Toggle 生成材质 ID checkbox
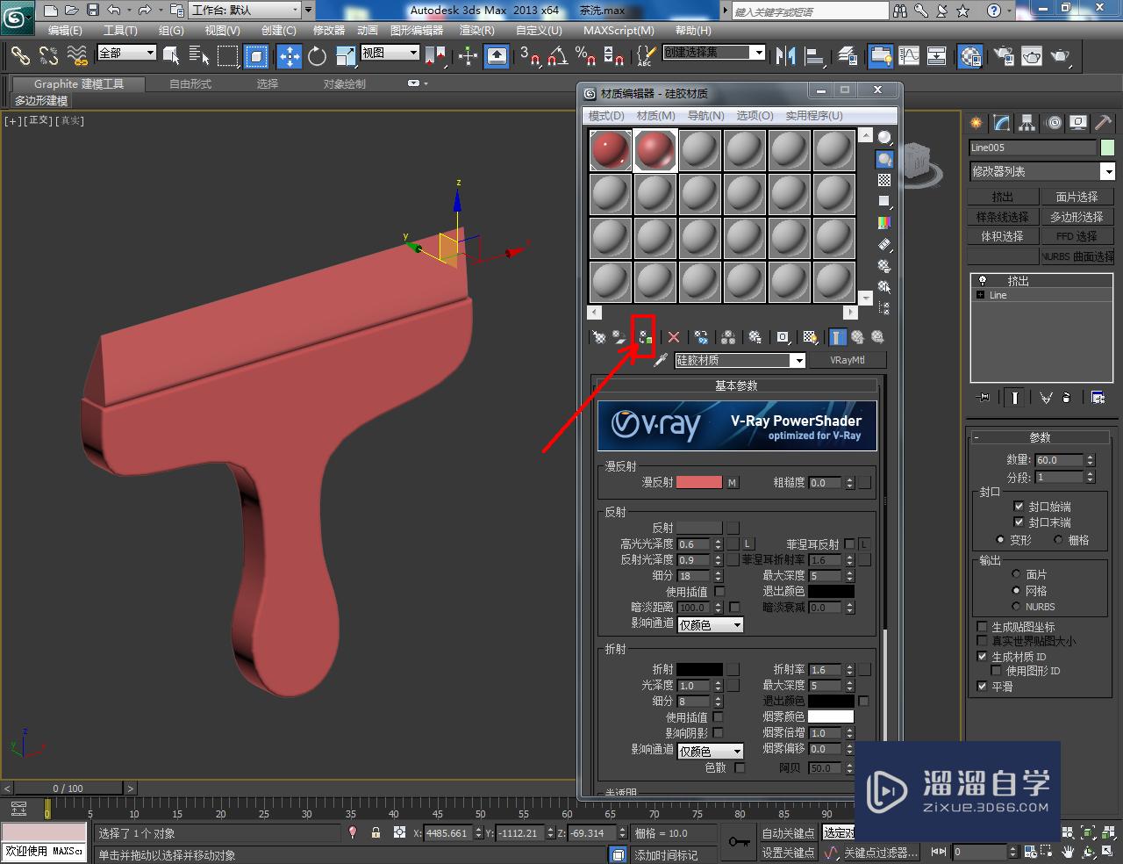Viewport: 1123px width, 864px height. point(983,657)
